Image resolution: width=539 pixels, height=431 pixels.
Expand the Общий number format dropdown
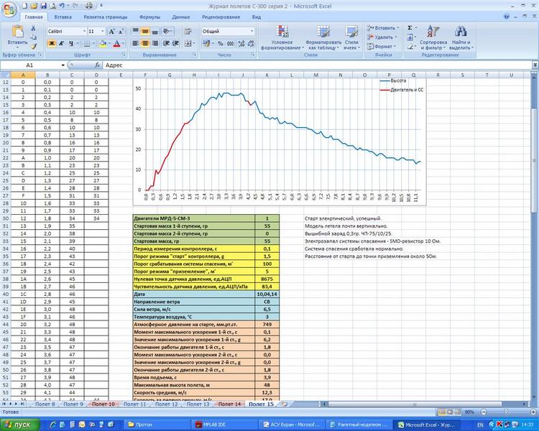coord(252,32)
